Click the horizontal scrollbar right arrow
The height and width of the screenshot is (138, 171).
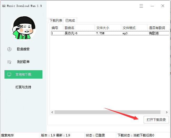tap(167, 112)
